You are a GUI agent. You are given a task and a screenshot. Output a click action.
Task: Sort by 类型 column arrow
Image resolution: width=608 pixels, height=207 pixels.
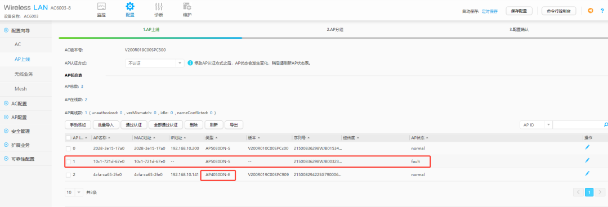(x=216, y=138)
